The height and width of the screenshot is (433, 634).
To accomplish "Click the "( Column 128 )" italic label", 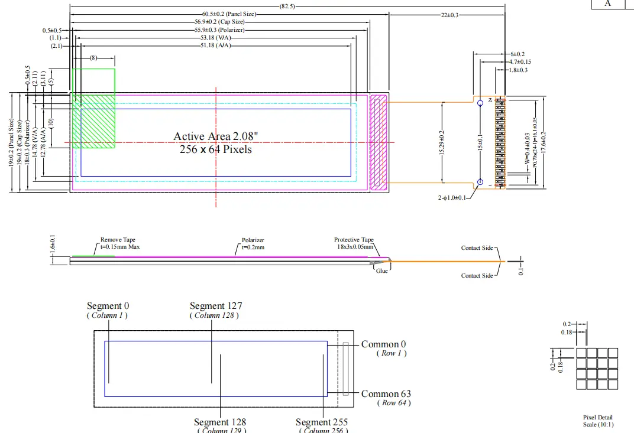I will [x=214, y=315].
